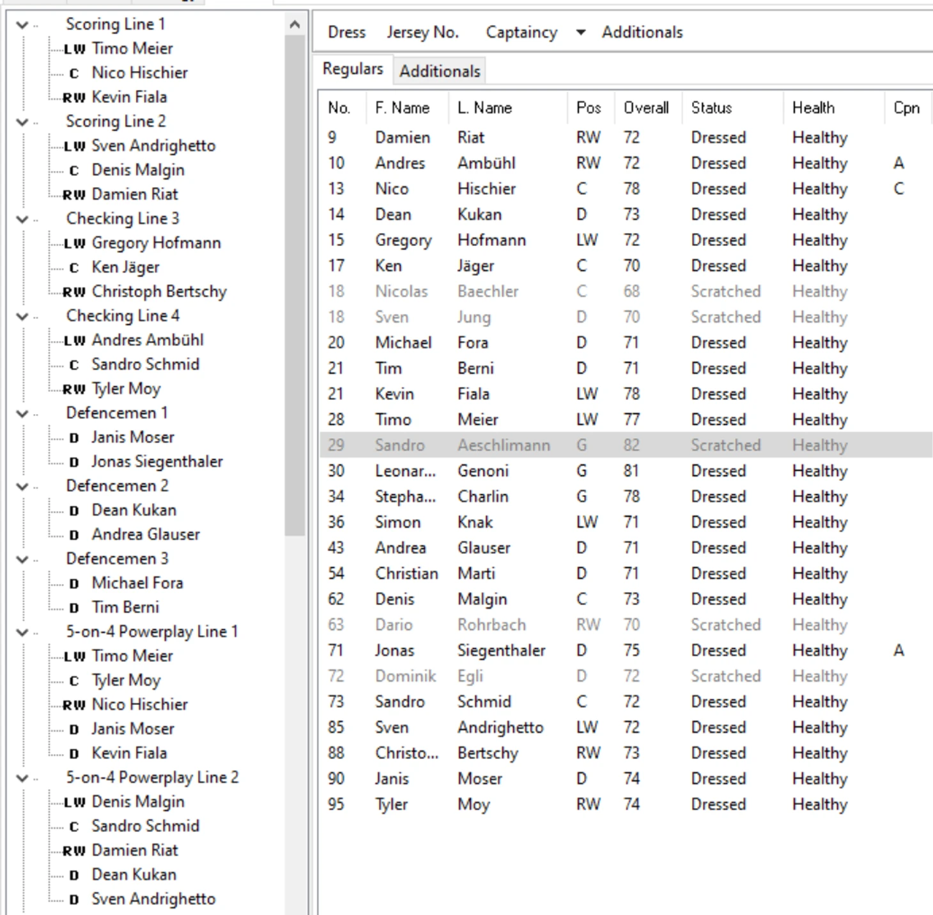Click the lines tree vertical scrollbar thumb
The image size is (933, 915).
tap(295, 286)
